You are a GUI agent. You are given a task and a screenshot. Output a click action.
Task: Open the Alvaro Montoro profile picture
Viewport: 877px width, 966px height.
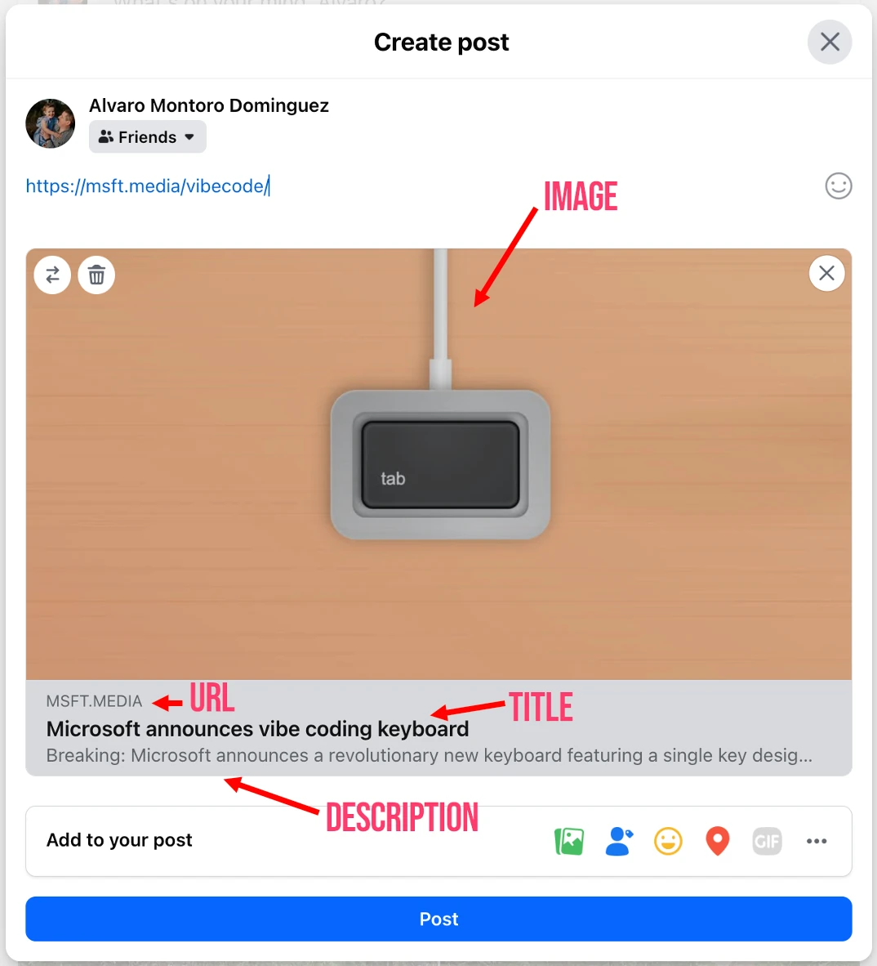click(51, 123)
